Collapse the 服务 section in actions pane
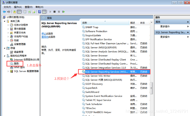This screenshot has height=116, width=190. (188, 22)
